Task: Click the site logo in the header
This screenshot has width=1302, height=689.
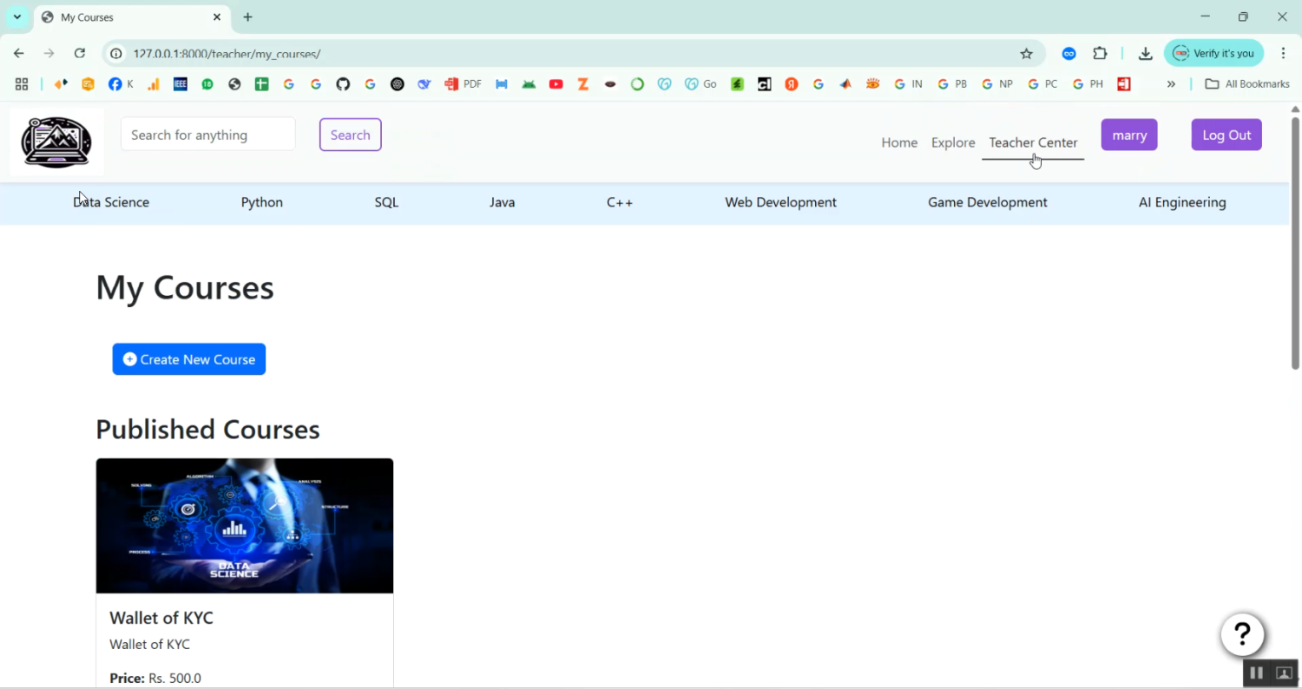Action: pos(56,141)
